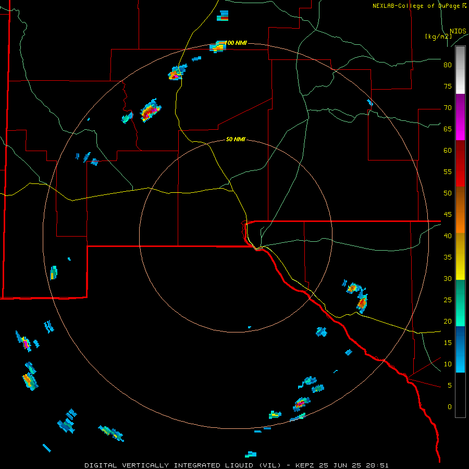
Task: Click the 75 value on the scale
Action: [448, 86]
